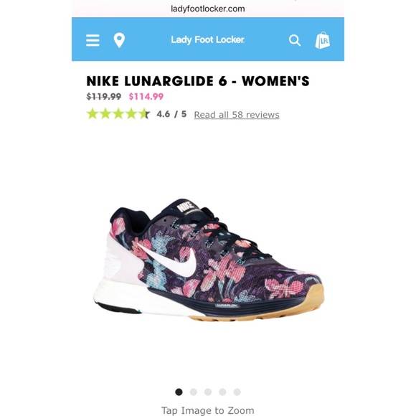This screenshot has width=416, height=416.
Task: Click the fifth partially filled star
Action: [x=144, y=114]
